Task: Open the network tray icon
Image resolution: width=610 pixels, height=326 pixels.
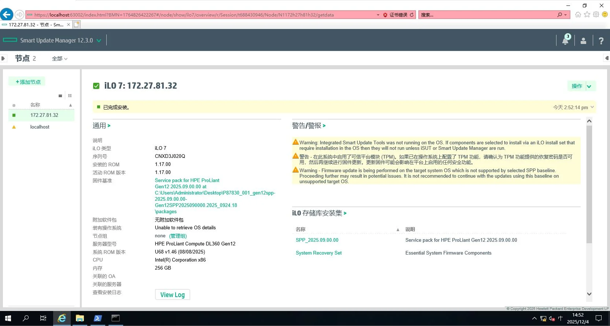Action: pos(543,319)
